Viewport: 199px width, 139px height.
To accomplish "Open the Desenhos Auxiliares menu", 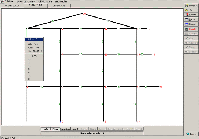I will (x=26, y=1).
